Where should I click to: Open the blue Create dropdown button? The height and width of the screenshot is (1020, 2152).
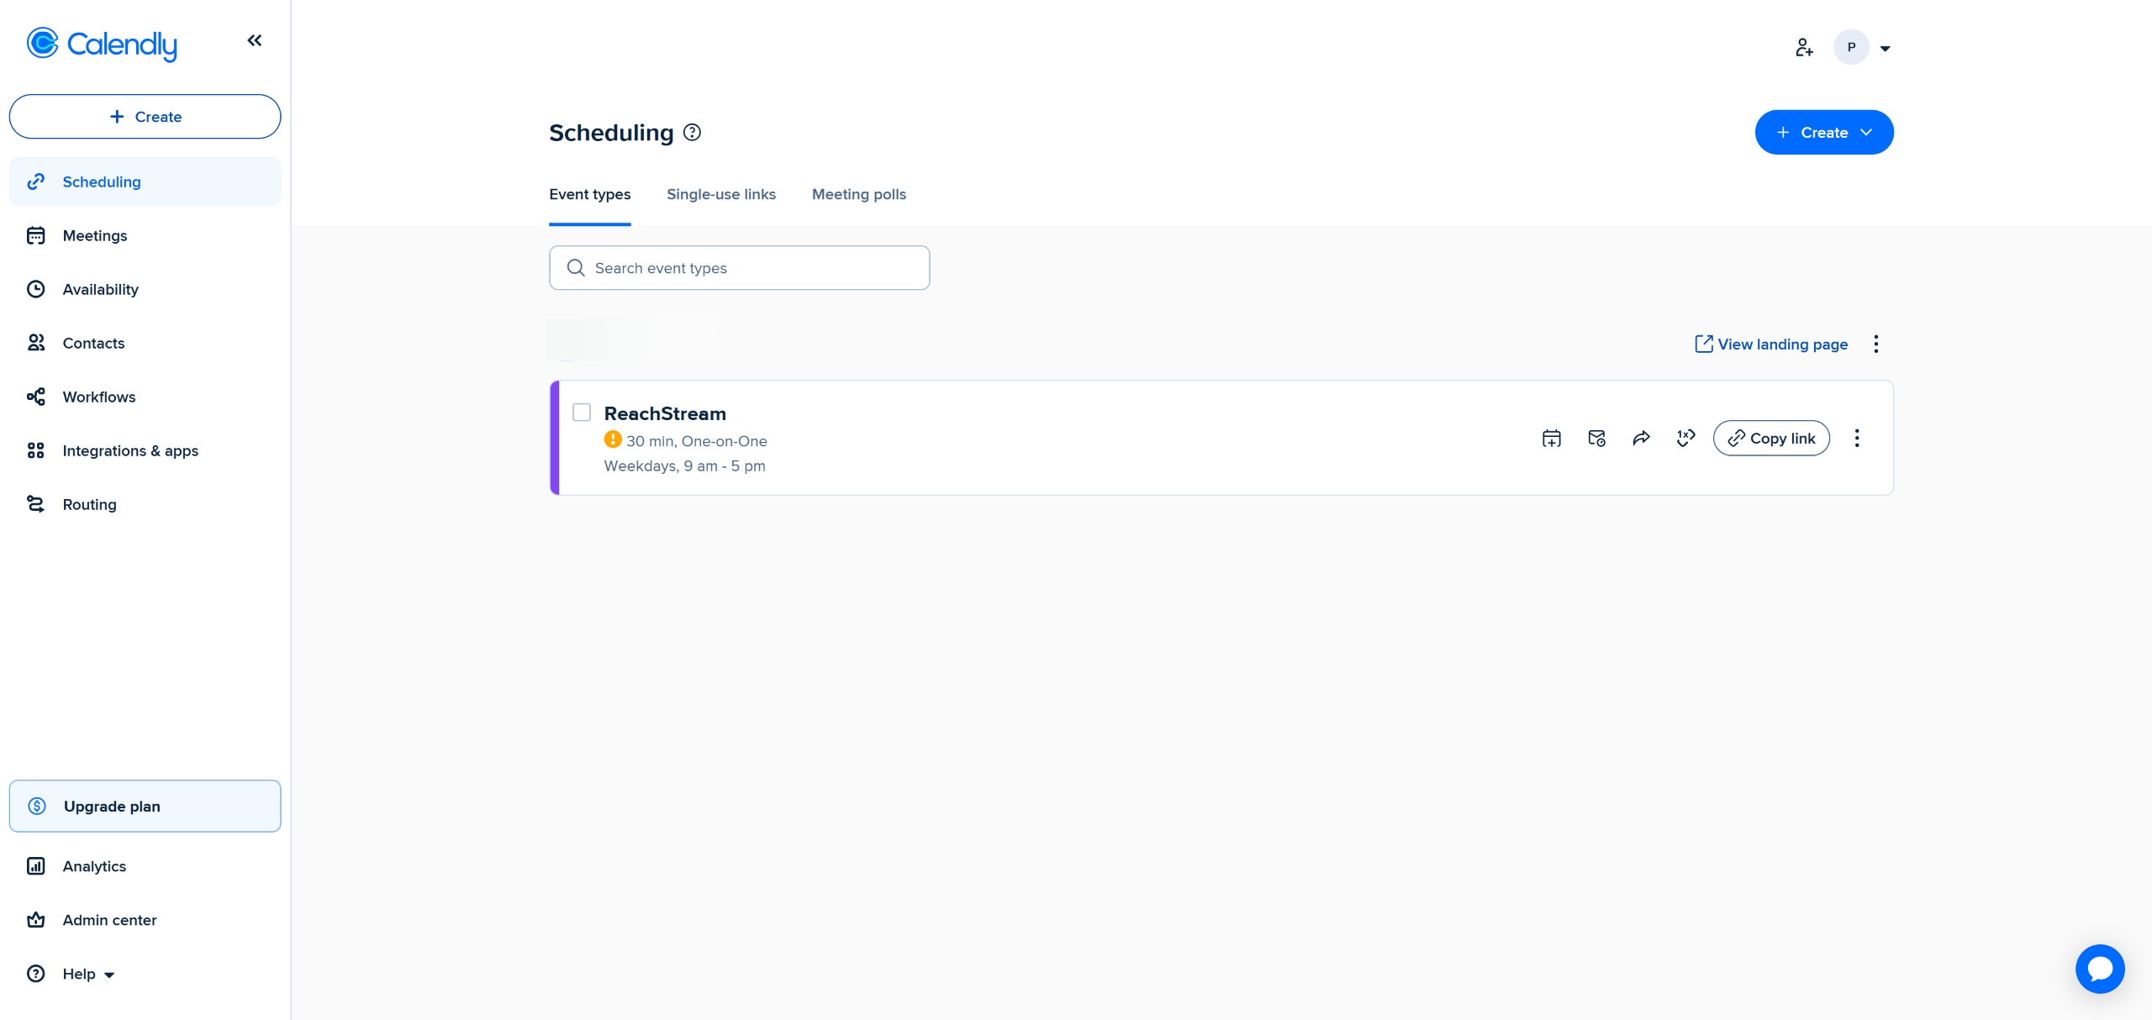(1823, 132)
